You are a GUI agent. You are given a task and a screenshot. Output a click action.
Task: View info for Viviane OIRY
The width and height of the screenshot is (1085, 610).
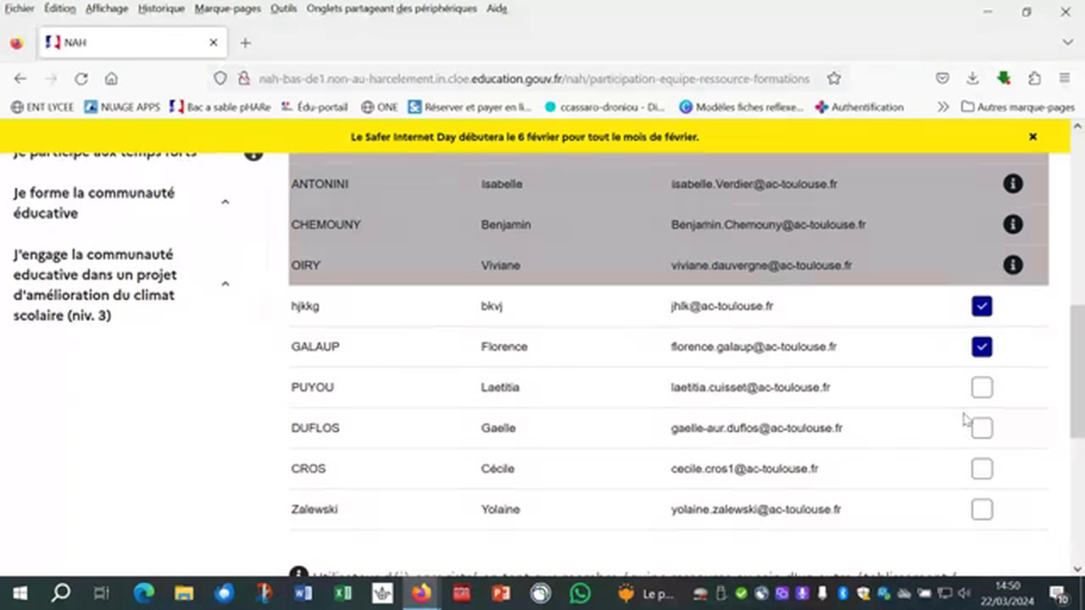tap(1013, 264)
